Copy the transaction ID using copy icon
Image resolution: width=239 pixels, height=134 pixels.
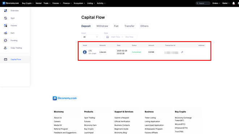pos(182,52)
